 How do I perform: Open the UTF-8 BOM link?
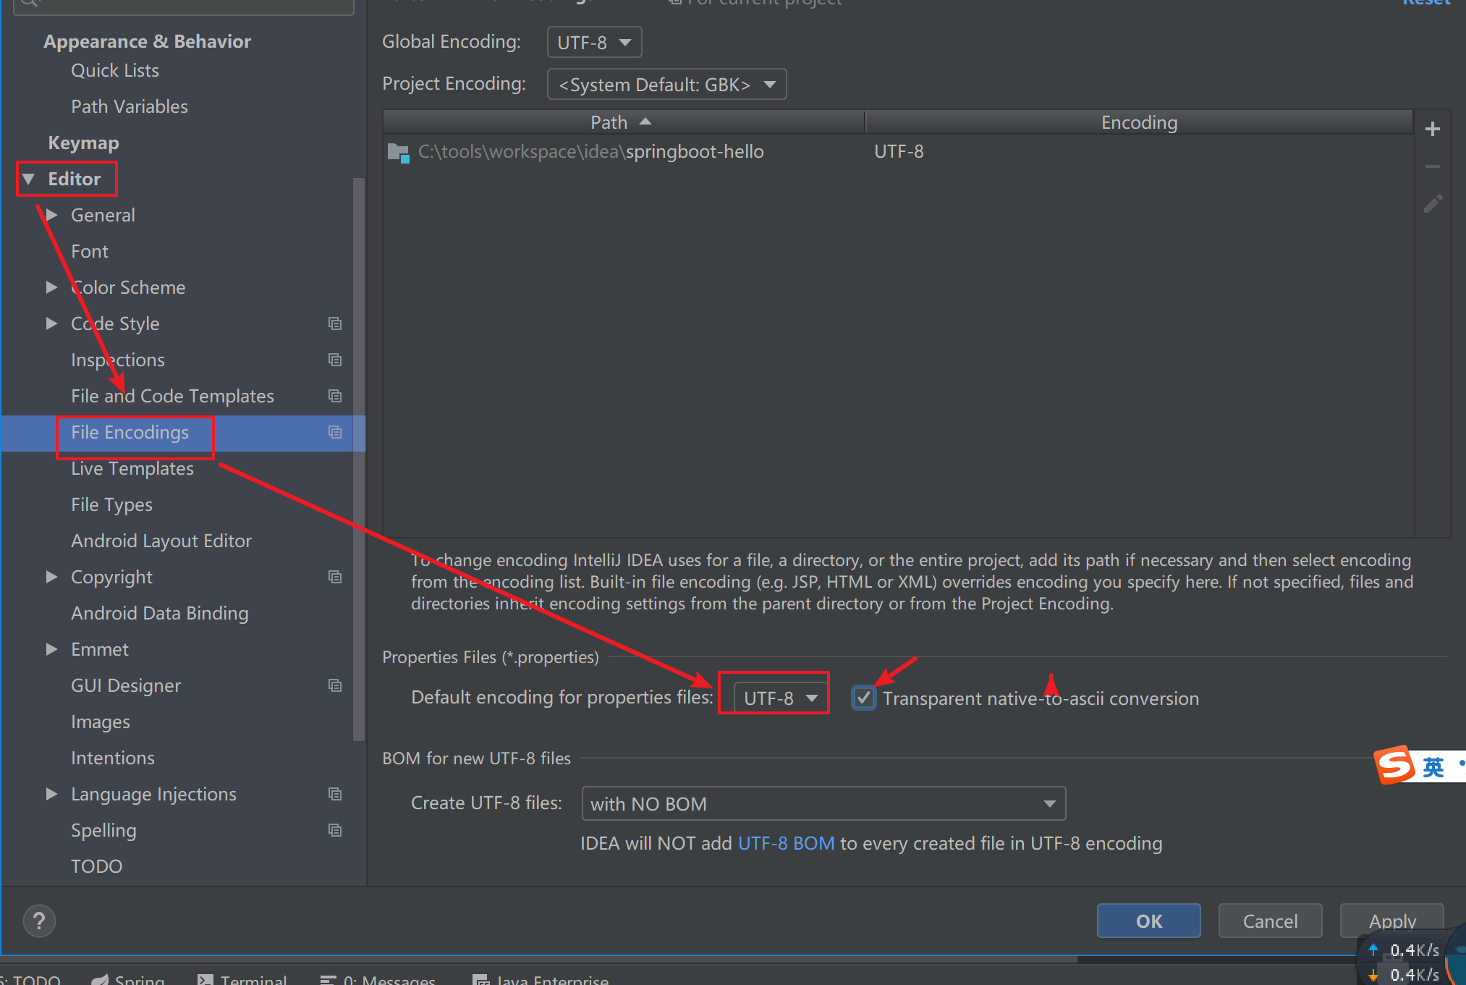point(786,843)
